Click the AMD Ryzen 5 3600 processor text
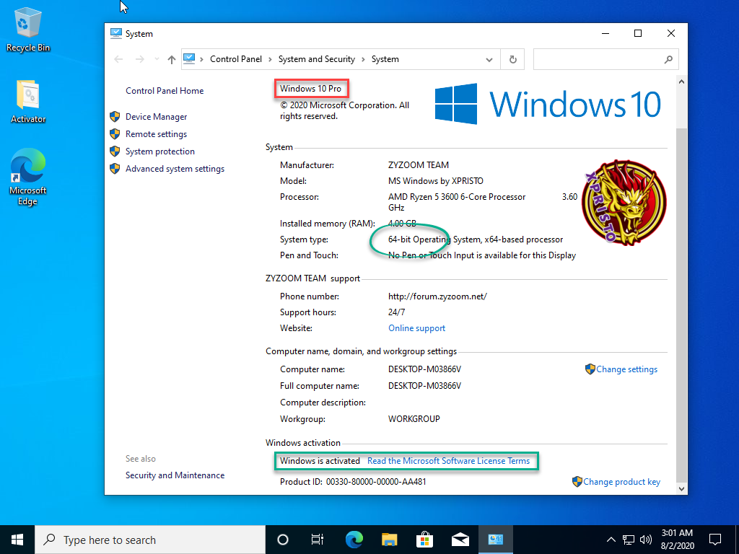Image resolution: width=739 pixels, height=554 pixels. (x=457, y=197)
